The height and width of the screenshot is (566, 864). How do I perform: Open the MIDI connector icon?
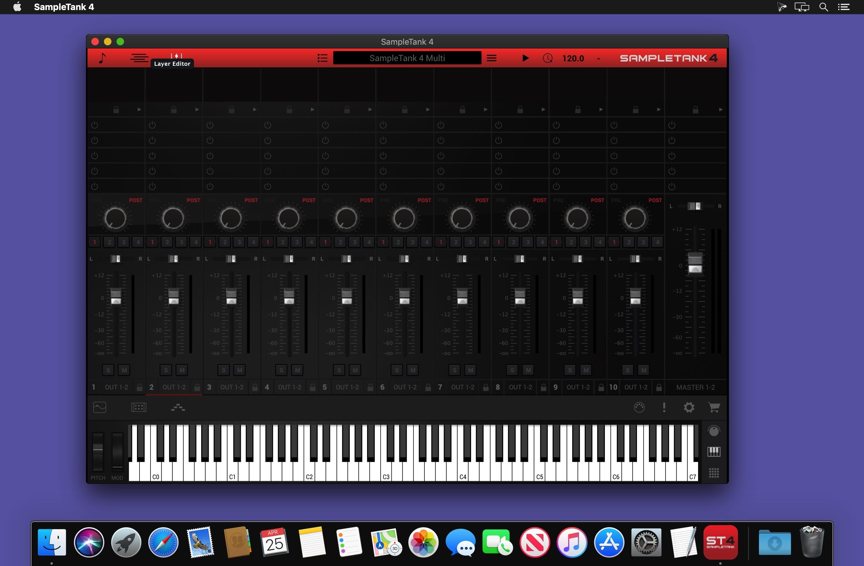639,407
